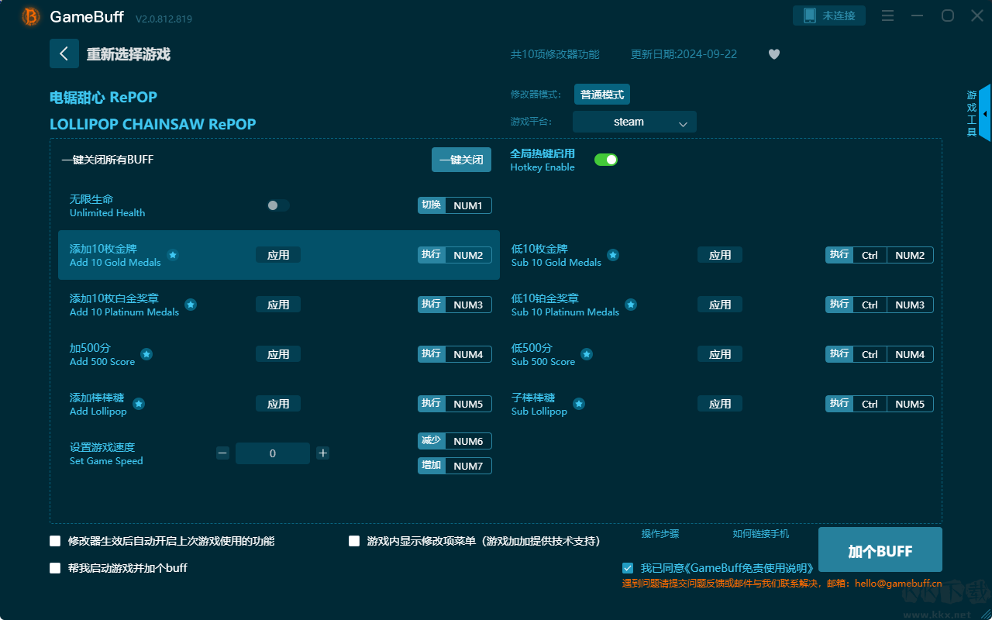Click NUM3 hotkey for Add 10 Platinum Medals
Screen dimensions: 992x620
coord(468,305)
